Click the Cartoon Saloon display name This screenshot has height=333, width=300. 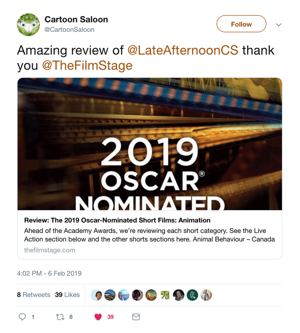point(76,20)
